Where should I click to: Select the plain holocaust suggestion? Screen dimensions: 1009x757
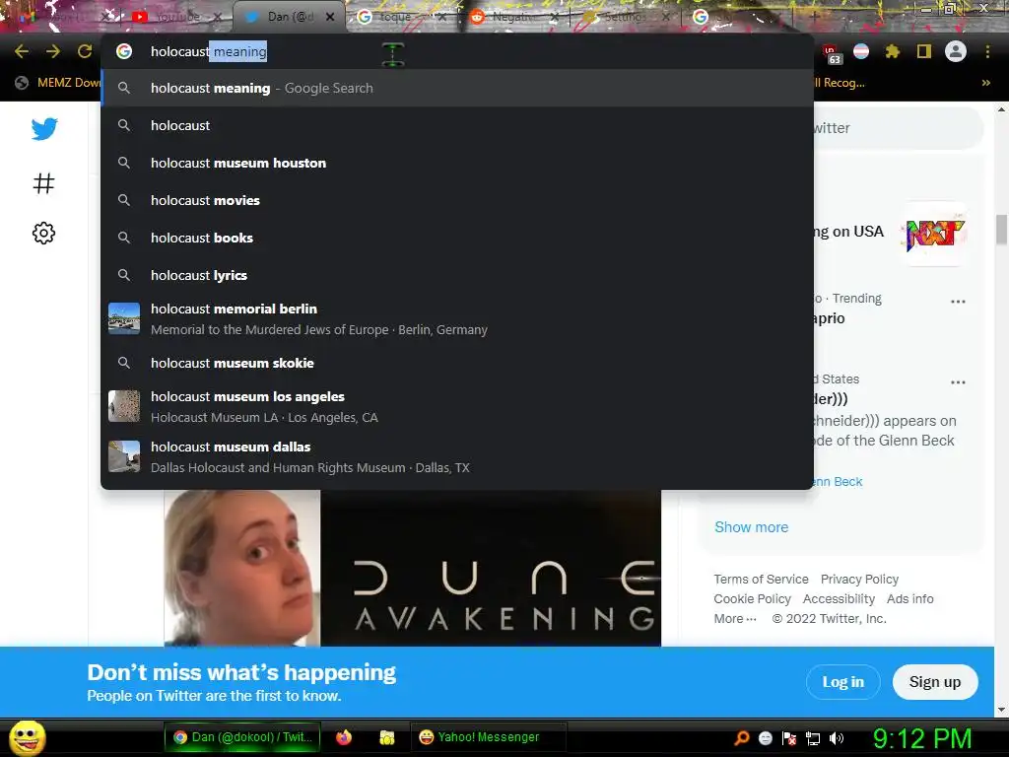pyautogui.click(x=457, y=125)
